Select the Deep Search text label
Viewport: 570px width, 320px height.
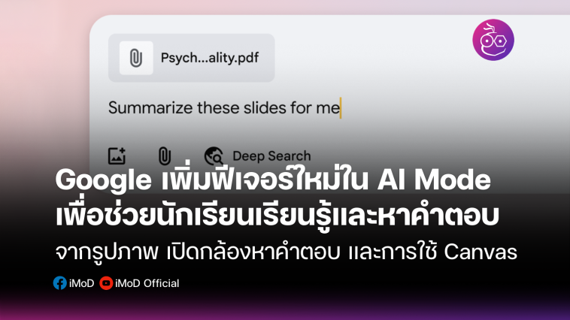[x=271, y=156]
